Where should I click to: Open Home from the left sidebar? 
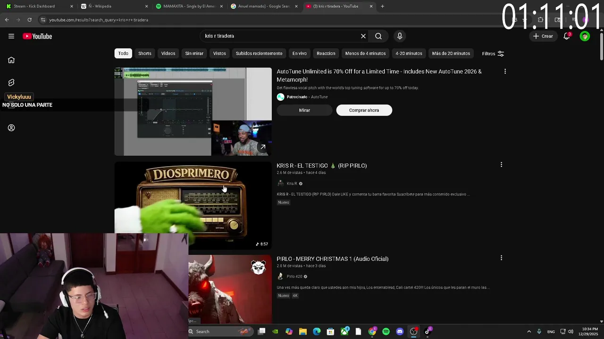[11, 60]
